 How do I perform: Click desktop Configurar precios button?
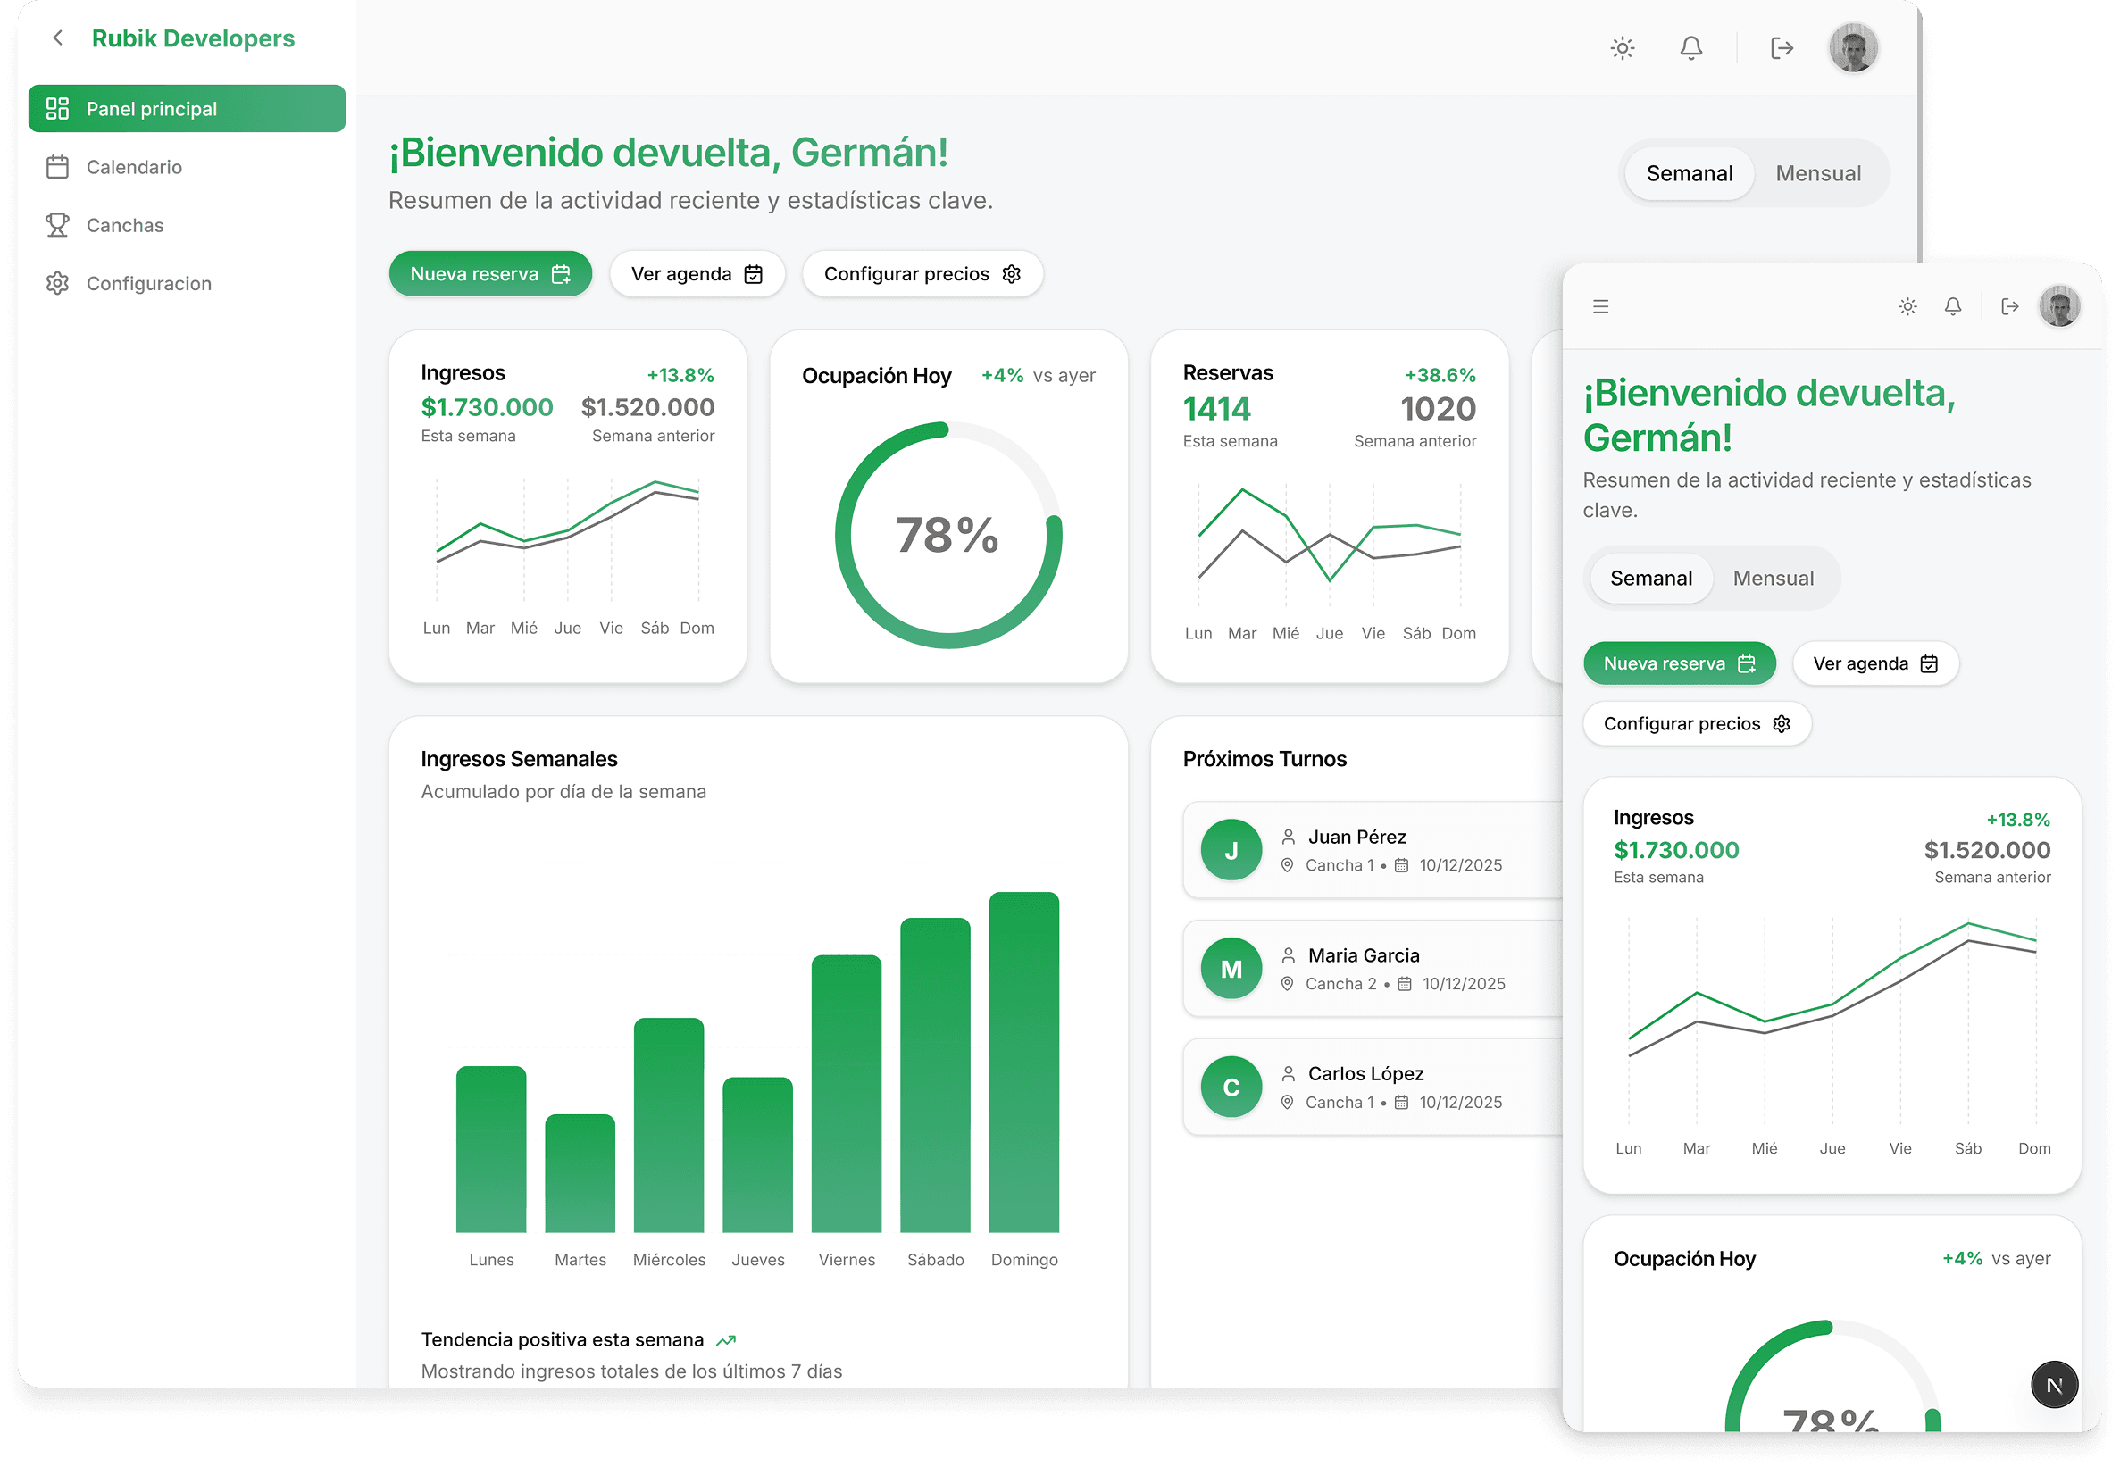click(922, 274)
